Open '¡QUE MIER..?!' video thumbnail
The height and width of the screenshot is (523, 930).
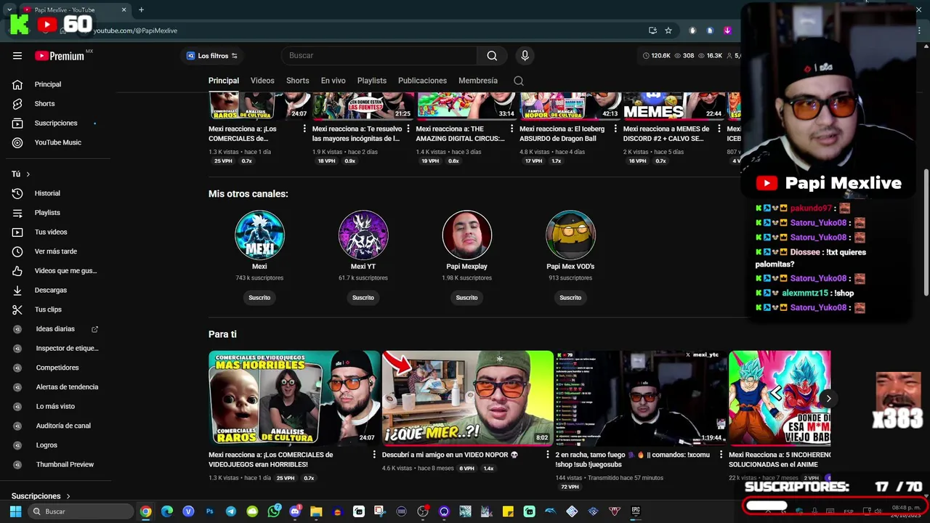point(467,397)
